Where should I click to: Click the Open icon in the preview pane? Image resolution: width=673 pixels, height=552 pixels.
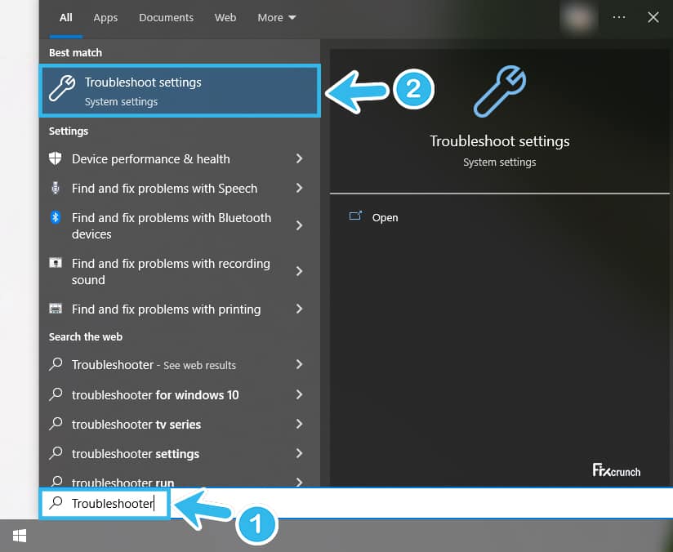click(x=355, y=216)
